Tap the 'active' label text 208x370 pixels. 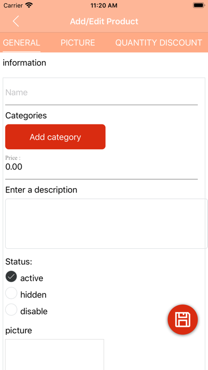(32, 278)
